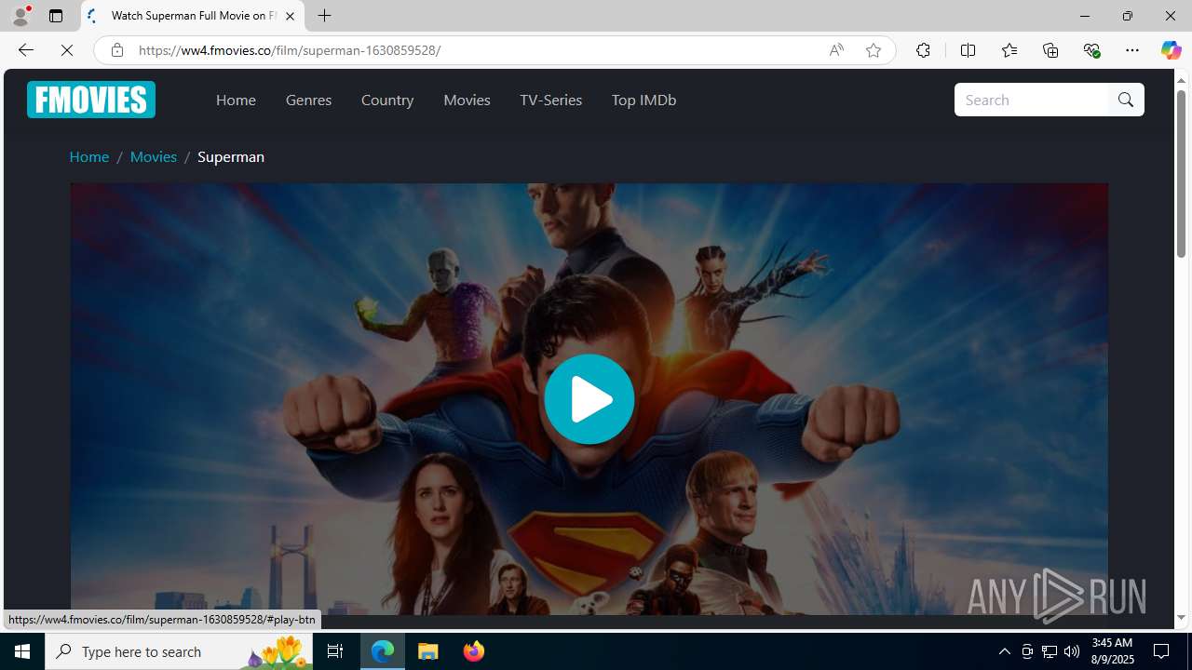Open the Genres menu
This screenshot has height=670, width=1192.
pos(308,100)
